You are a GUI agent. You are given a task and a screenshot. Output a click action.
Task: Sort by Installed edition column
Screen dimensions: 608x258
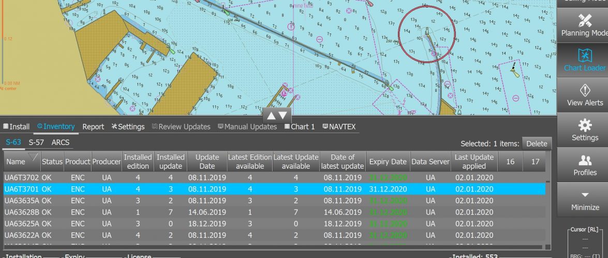click(x=138, y=162)
